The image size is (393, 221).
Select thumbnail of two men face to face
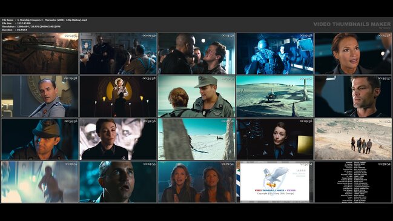pos(196,53)
